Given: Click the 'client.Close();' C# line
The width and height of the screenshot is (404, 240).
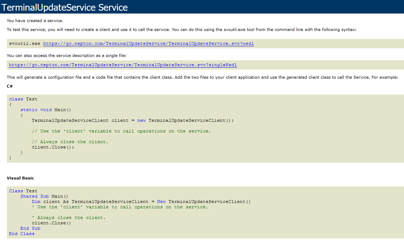Looking at the screenshot, I should point(53,147).
